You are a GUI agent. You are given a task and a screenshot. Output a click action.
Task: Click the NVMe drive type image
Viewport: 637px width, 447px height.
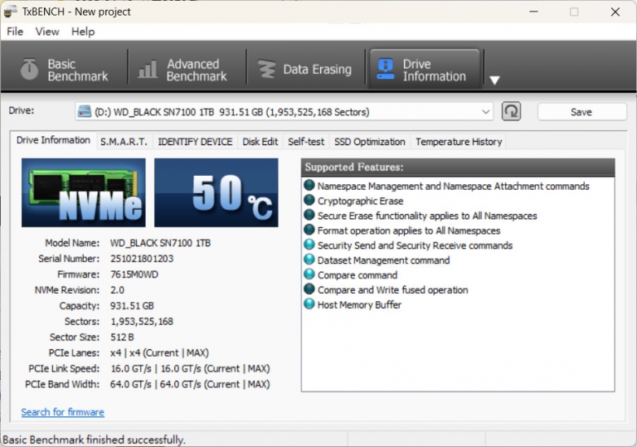(84, 192)
